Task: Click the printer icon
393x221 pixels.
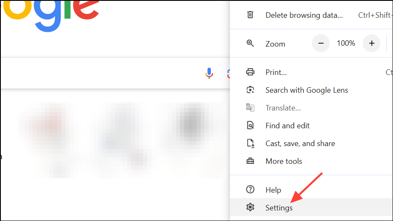Action: pyautogui.click(x=250, y=72)
